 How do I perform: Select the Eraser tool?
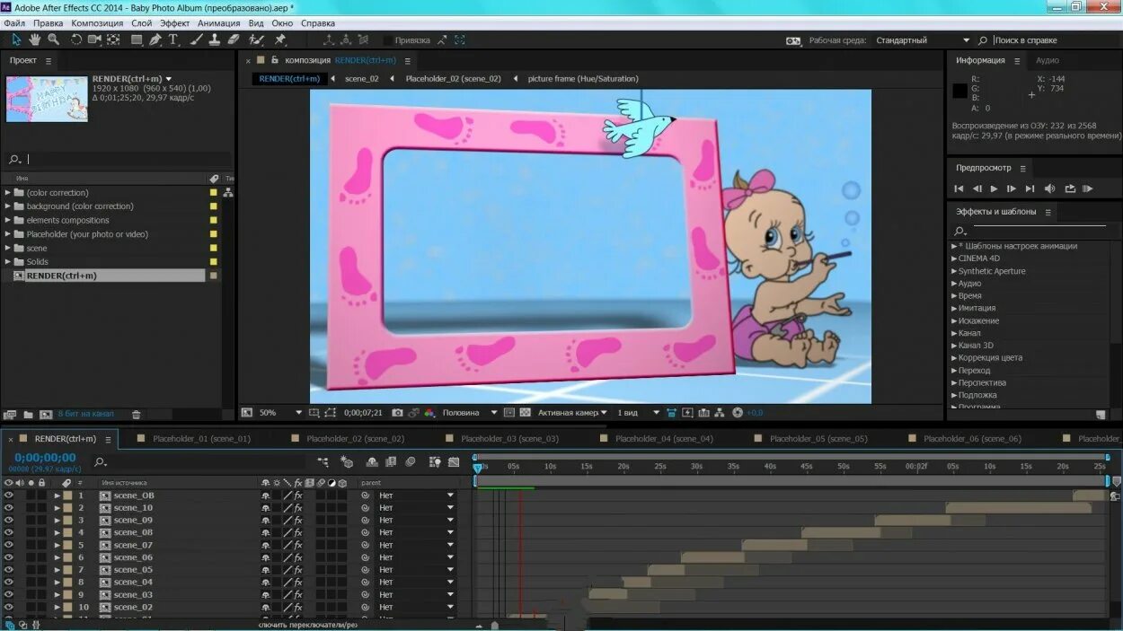tap(234, 39)
